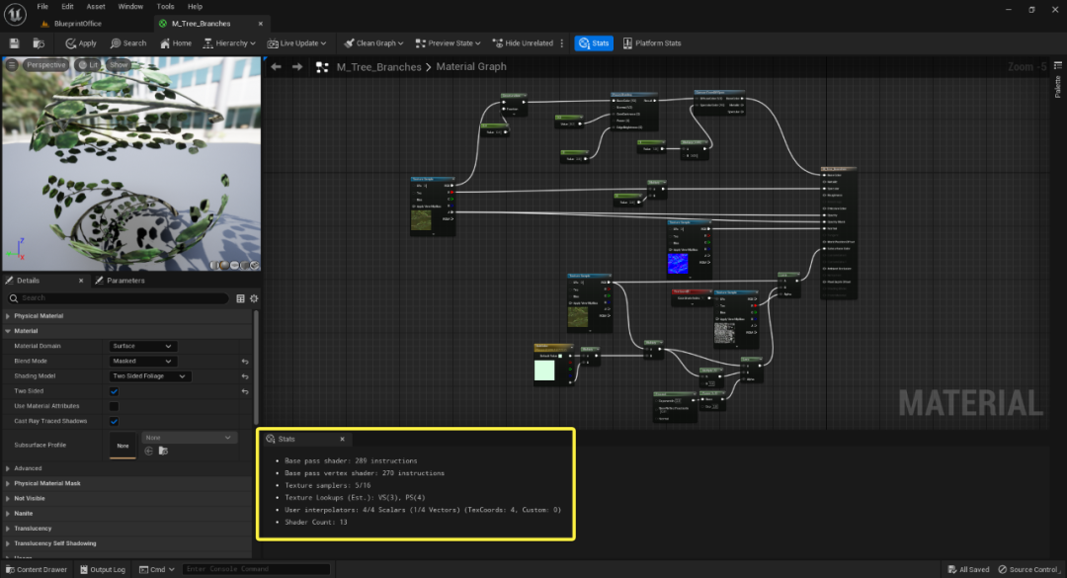Open the Lit view mode dropdown
The image size is (1067, 578).
point(89,64)
